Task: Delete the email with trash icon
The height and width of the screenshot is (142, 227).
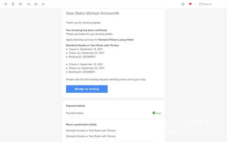Action: coord(13,4)
